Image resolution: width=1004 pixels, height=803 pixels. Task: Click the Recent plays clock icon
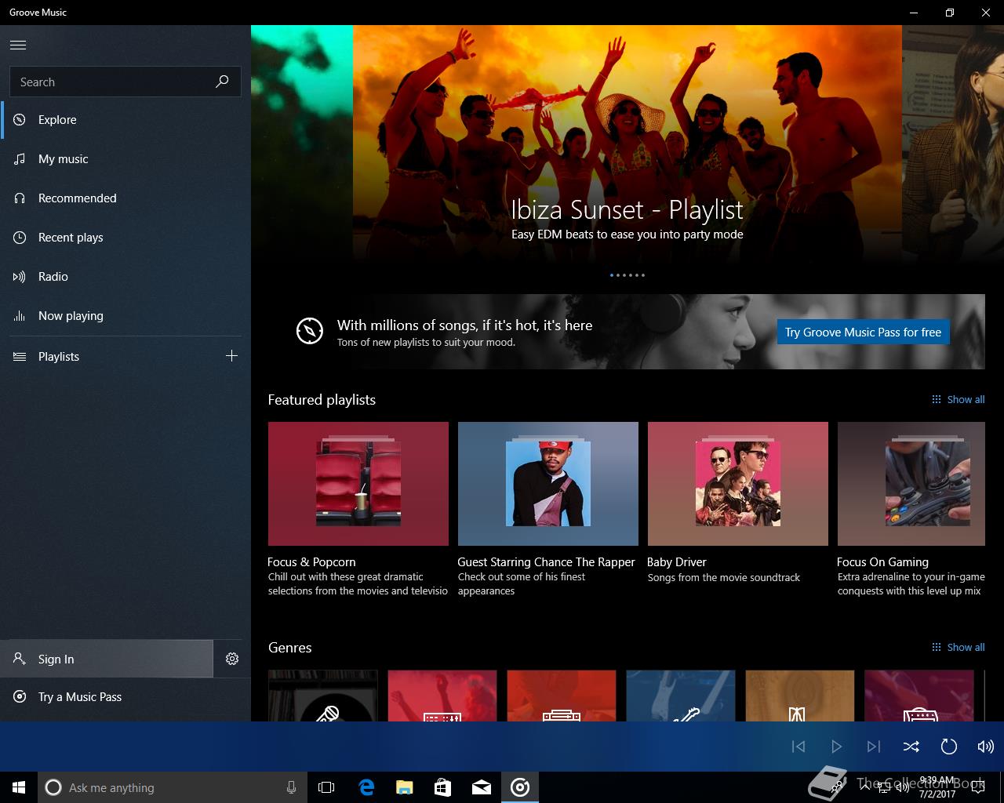click(20, 238)
